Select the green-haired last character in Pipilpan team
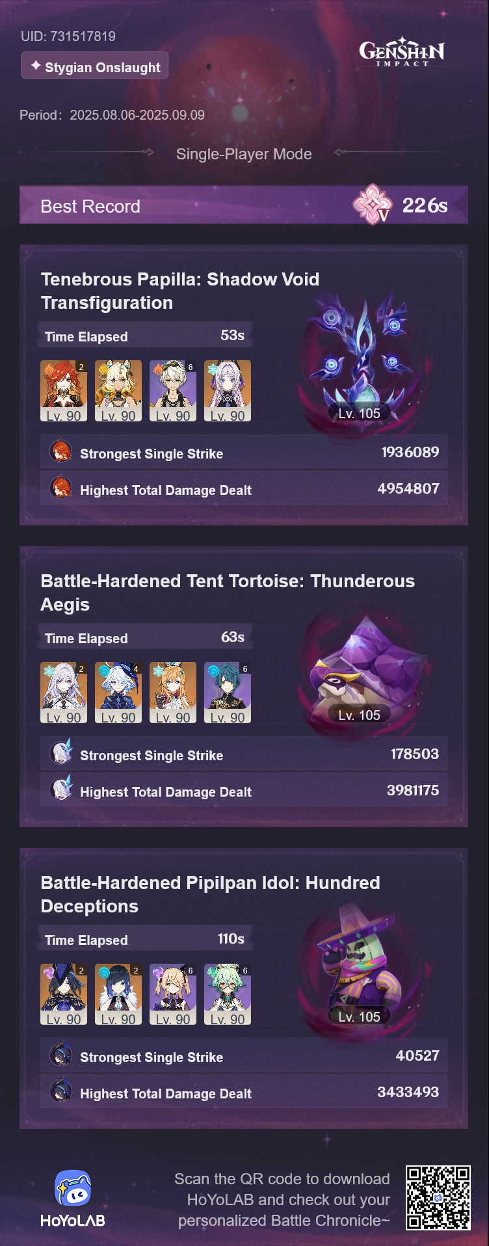 228,994
